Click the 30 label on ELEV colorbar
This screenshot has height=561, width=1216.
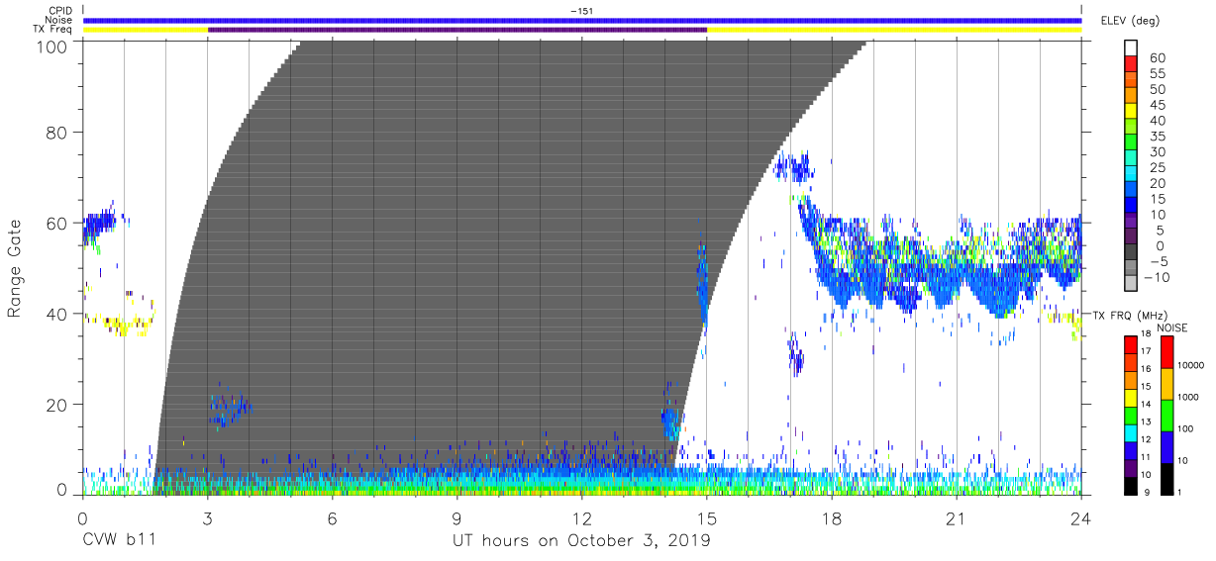coord(1157,151)
